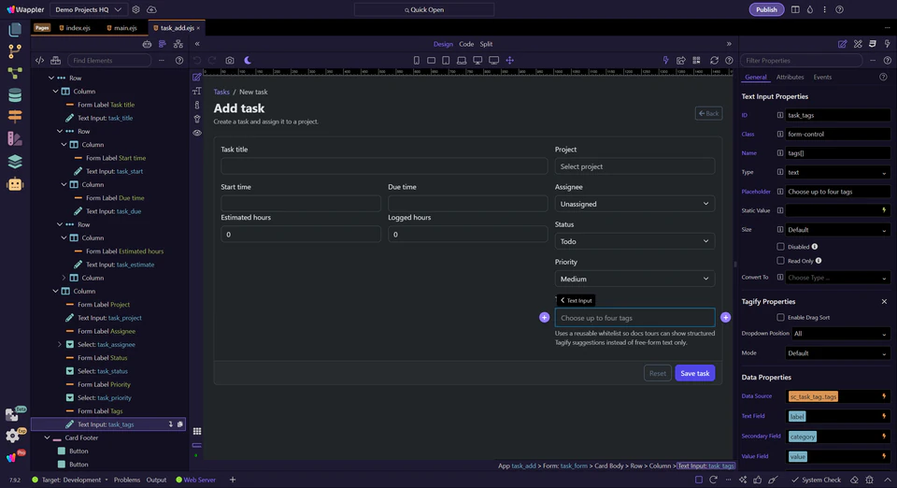Collapse the Card Footer tree node
This screenshot has height=488, width=897.
tap(47, 438)
